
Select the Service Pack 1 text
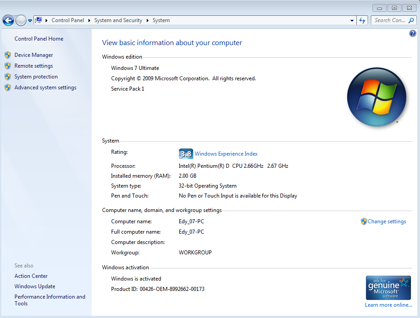point(127,89)
